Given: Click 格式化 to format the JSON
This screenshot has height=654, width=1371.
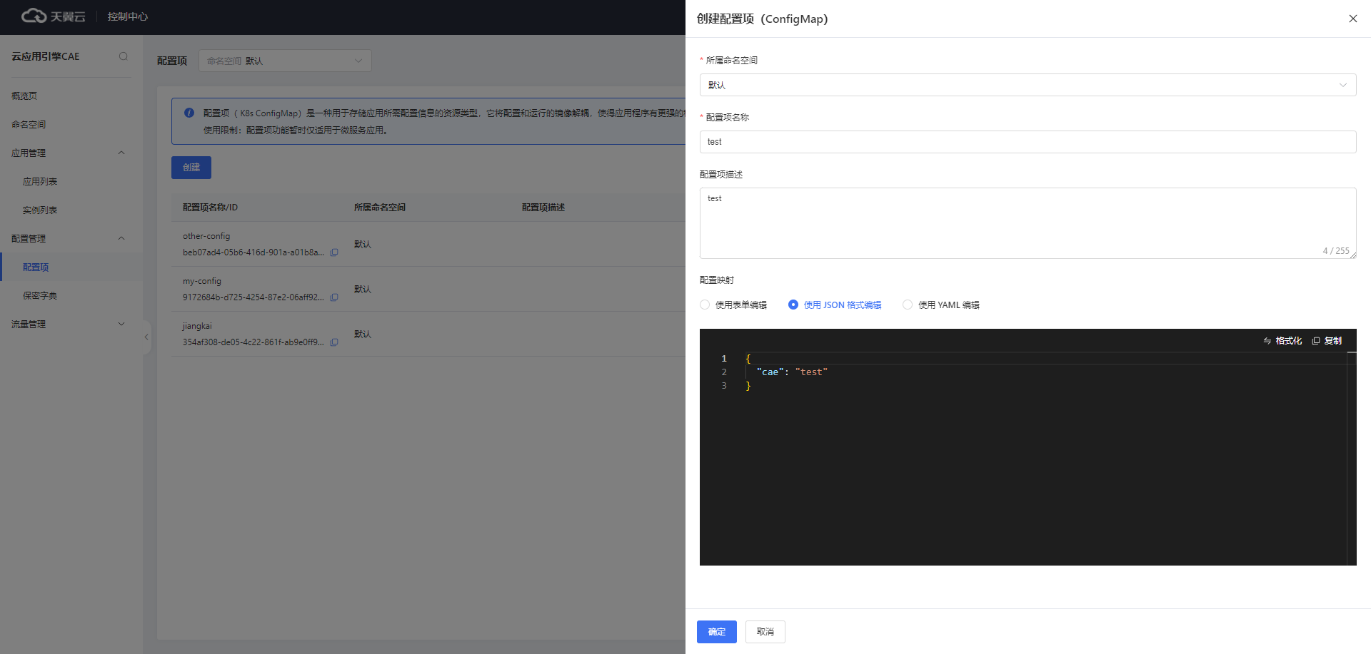Looking at the screenshot, I should pyautogui.click(x=1282, y=341).
